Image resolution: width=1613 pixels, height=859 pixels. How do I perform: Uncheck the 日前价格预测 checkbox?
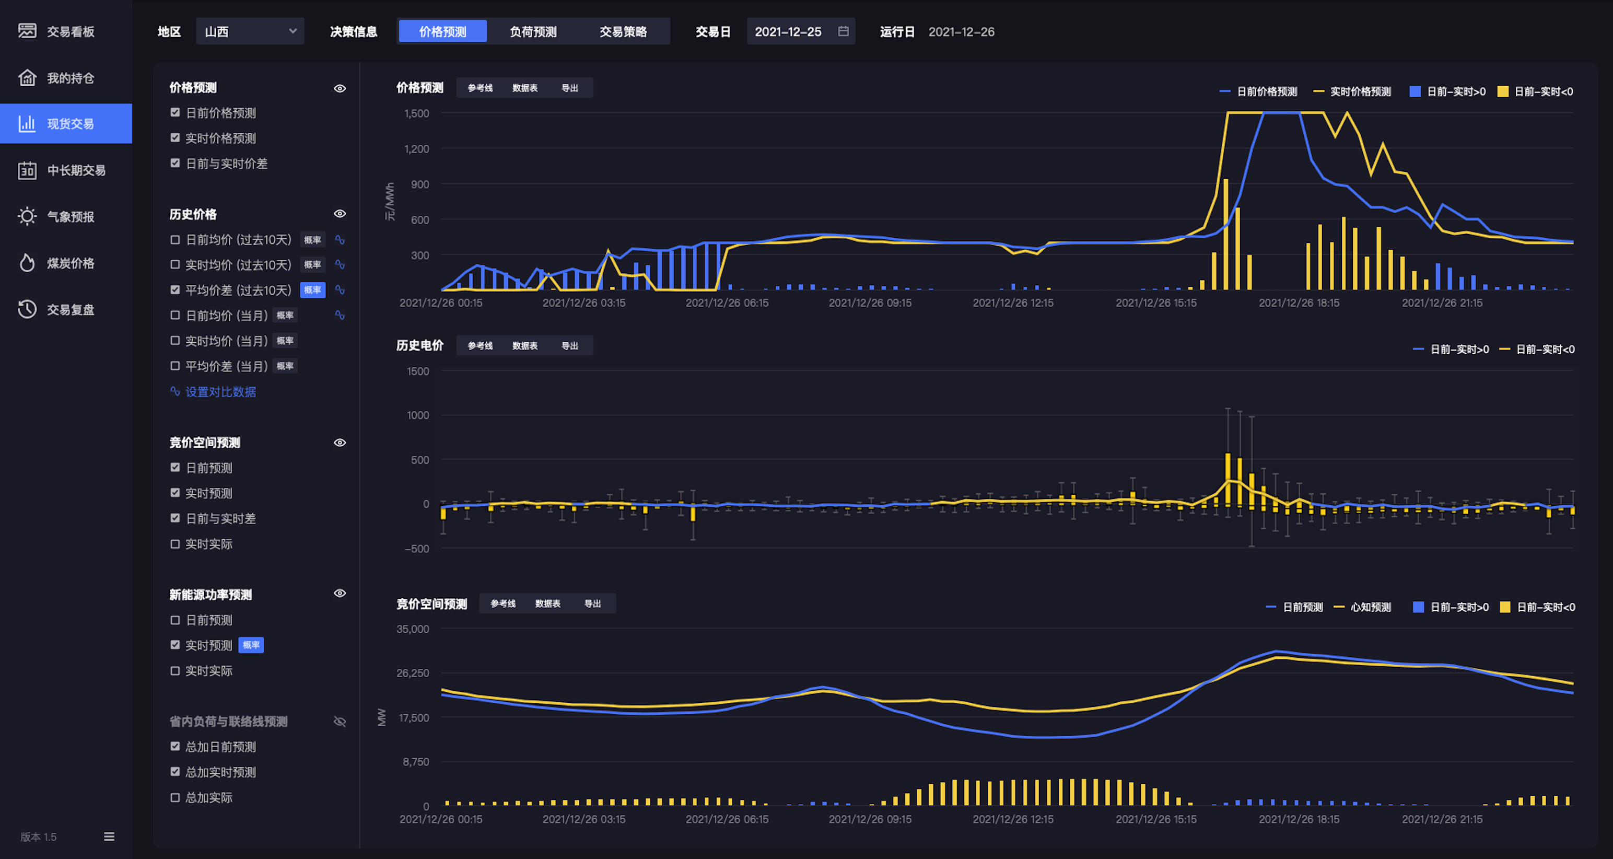coord(176,113)
